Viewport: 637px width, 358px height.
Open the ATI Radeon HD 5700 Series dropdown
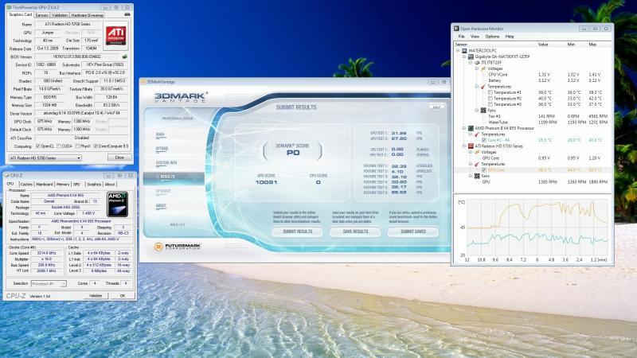[45, 158]
